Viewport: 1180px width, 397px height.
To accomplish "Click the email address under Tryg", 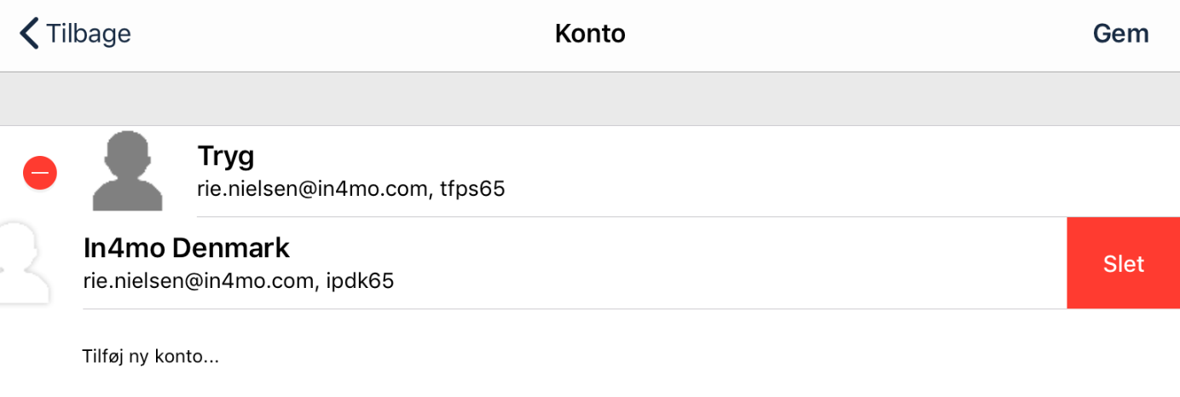I will [311, 188].
